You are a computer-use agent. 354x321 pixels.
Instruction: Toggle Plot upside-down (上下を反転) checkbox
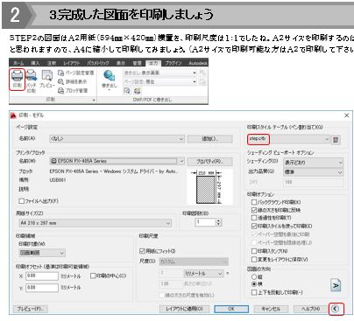(254, 292)
